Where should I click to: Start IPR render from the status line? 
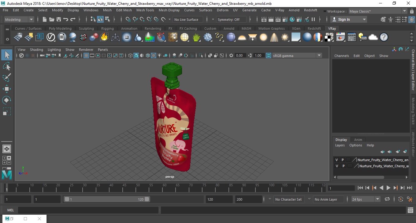278,19
